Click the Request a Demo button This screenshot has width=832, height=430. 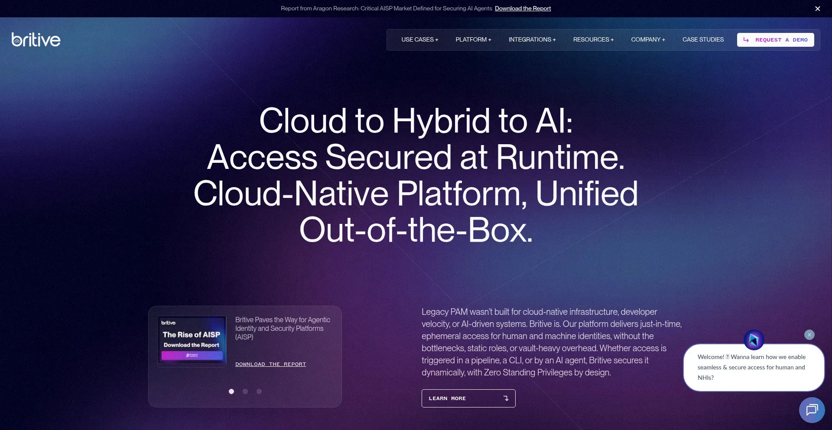[x=775, y=40]
